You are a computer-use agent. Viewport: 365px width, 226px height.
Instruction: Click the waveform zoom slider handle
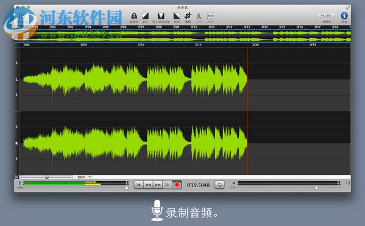point(47,177)
